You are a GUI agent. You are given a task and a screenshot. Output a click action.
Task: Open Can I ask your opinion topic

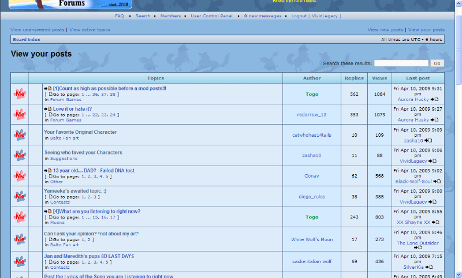click(x=91, y=234)
